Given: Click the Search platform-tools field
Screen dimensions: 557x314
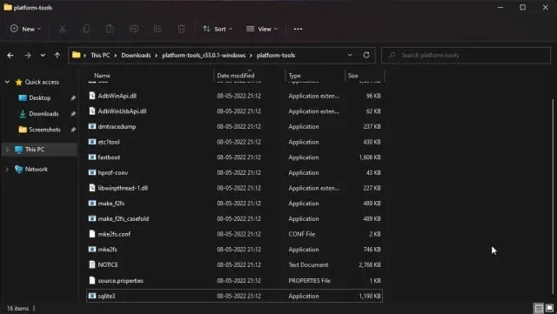Looking at the screenshot, I should click(466, 56).
